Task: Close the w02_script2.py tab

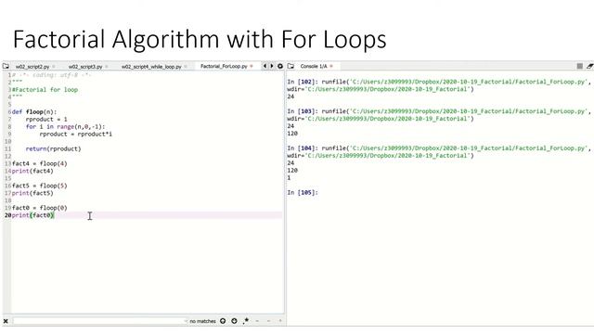Action: point(54,67)
